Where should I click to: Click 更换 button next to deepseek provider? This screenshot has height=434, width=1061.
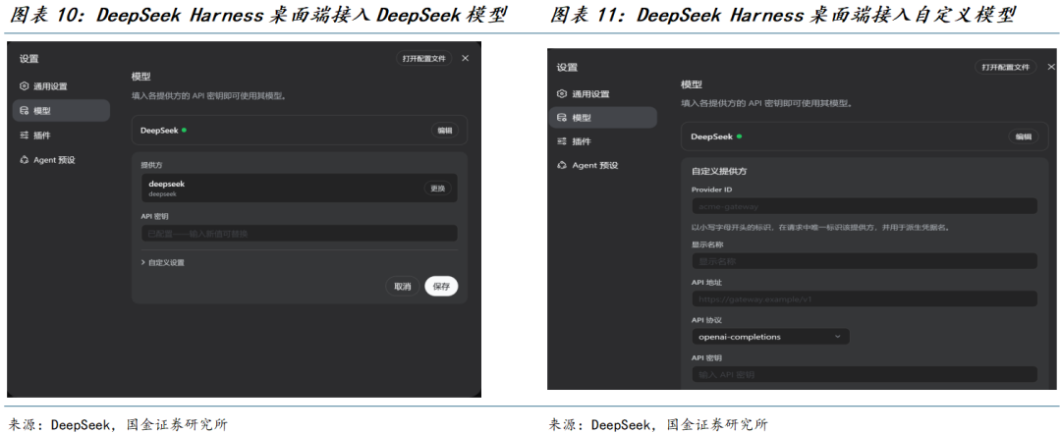tap(437, 189)
